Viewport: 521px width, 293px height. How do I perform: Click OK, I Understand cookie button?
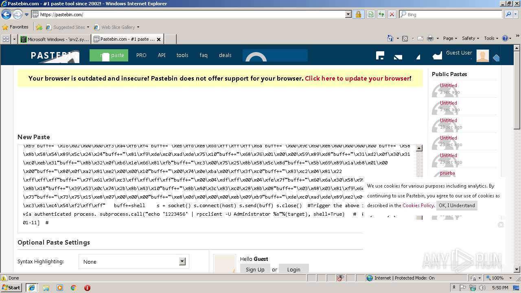(x=457, y=206)
